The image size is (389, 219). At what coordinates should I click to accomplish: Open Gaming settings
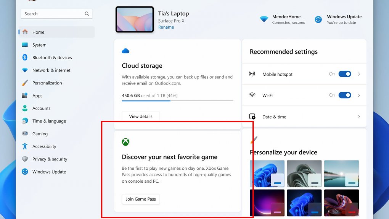coord(56,133)
